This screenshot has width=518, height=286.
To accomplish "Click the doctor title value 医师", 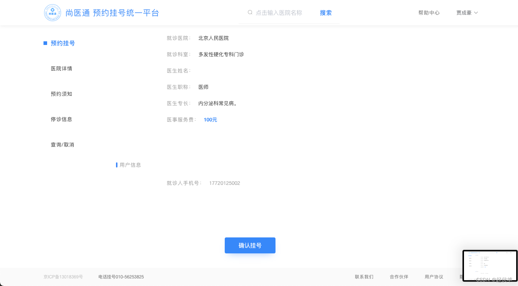I will click(203, 87).
